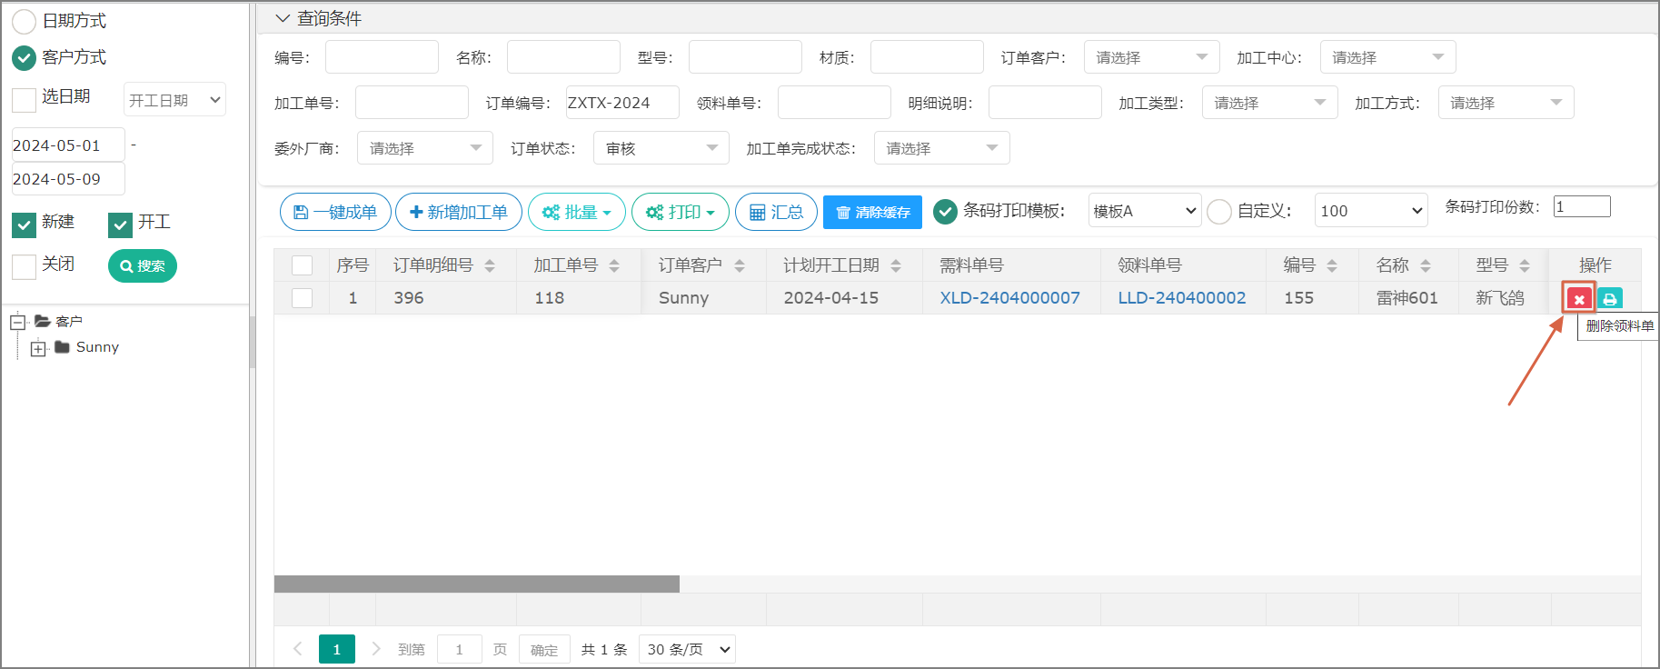Sort by 加工单号 column arrows
The width and height of the screenshot is (1660, 669).
tap(614, 265)
